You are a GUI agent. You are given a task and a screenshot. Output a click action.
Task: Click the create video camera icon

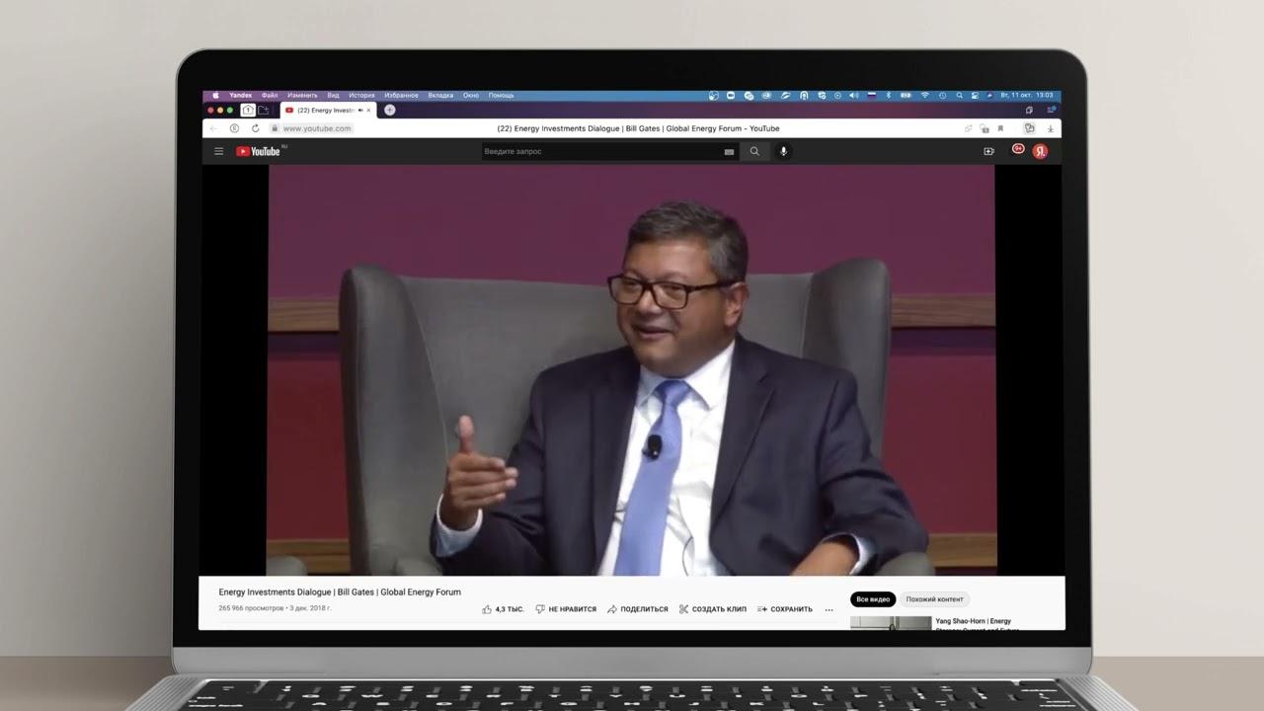pos(988,151)
